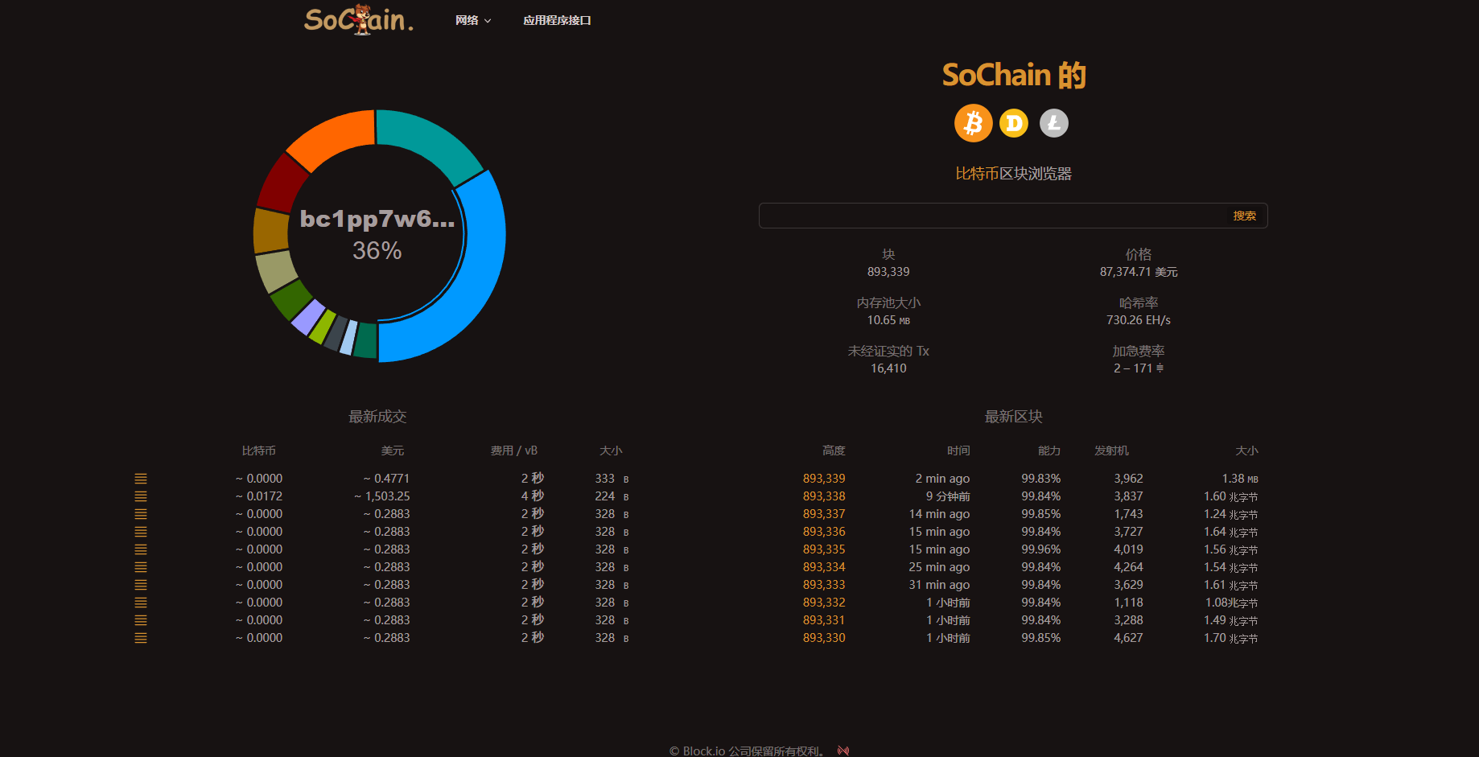The image size is (1479, 757).
Task: Click the 1,118 transaction count
Action: point(1128,603)
